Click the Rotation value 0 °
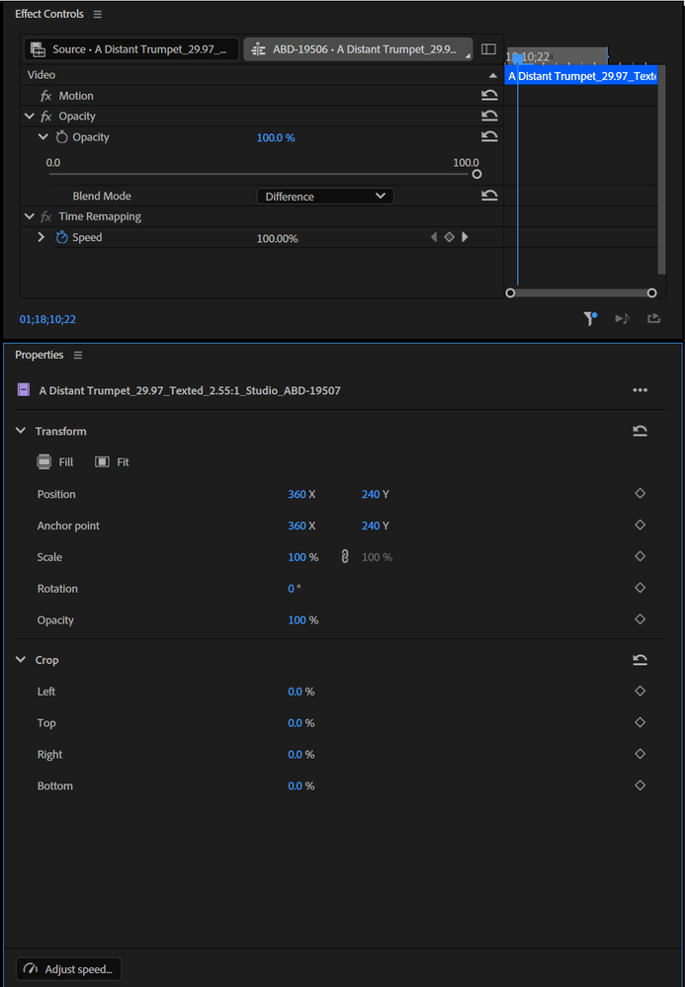Image resolution: width=685 pixels, height=987 pixels. [294, 589]
